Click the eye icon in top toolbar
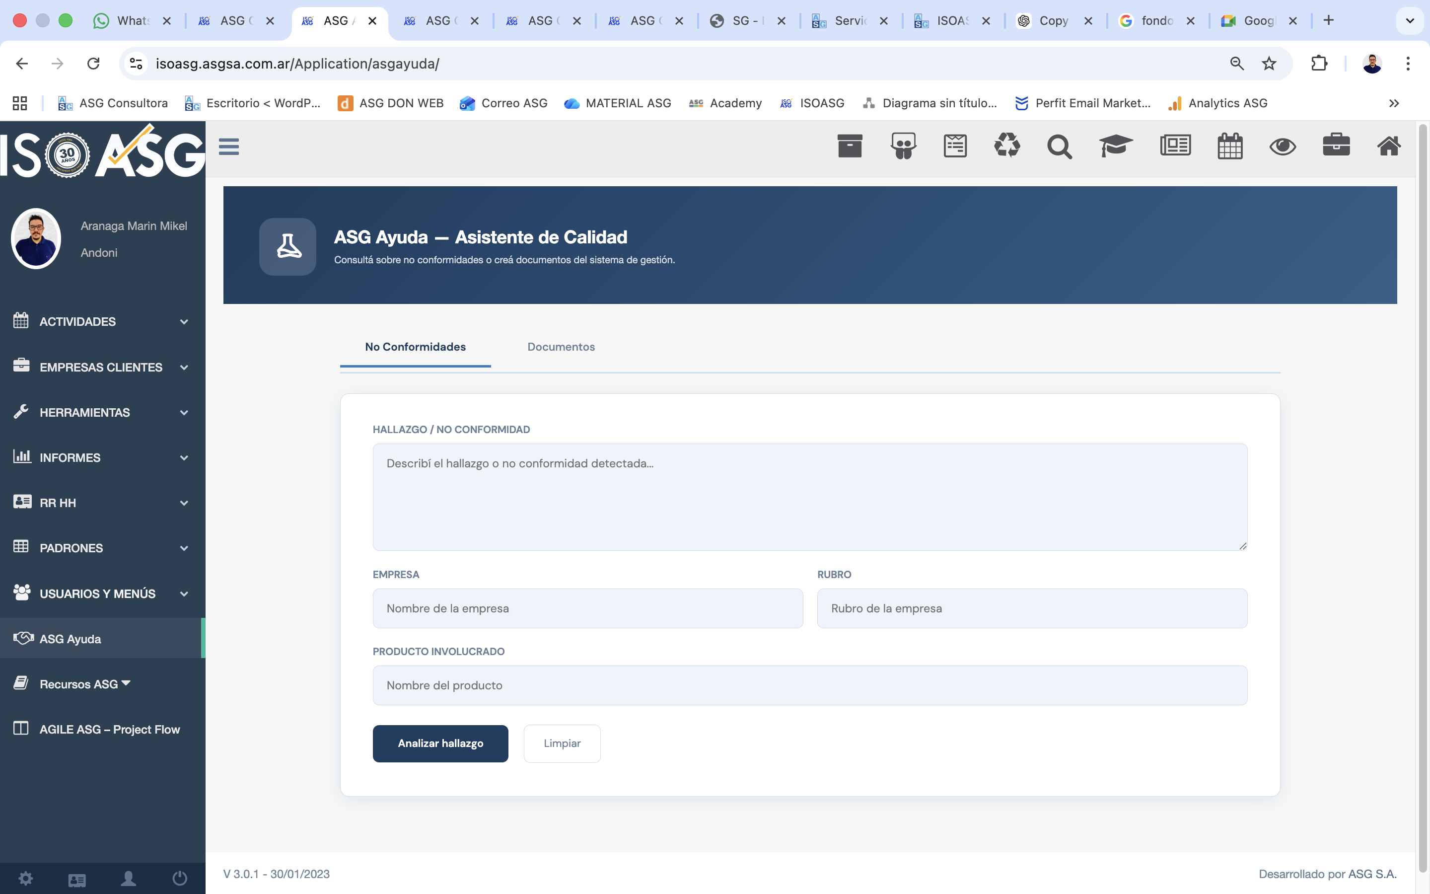The image size is (1430, 894). [1282, 146]
